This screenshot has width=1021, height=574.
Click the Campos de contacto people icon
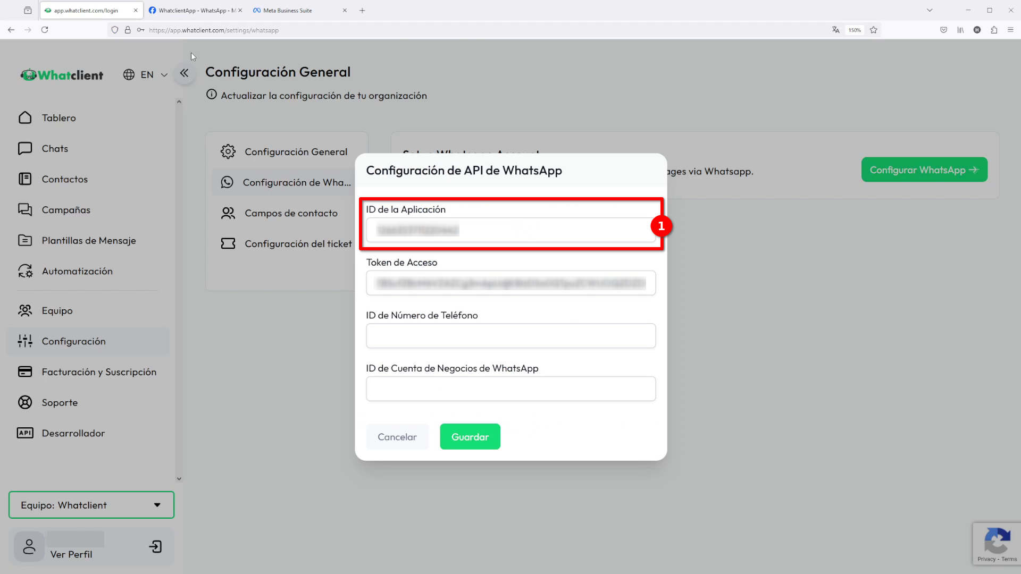coord(228,214)
